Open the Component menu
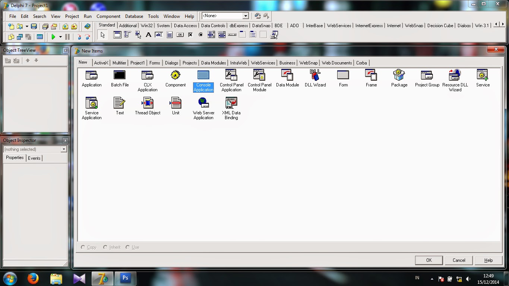Viewport: 509px width, 286px height. (x=108, y=16)
